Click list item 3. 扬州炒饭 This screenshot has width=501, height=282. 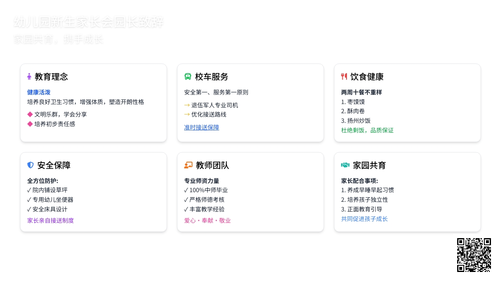pyautogui.click(x=356, y=121)
